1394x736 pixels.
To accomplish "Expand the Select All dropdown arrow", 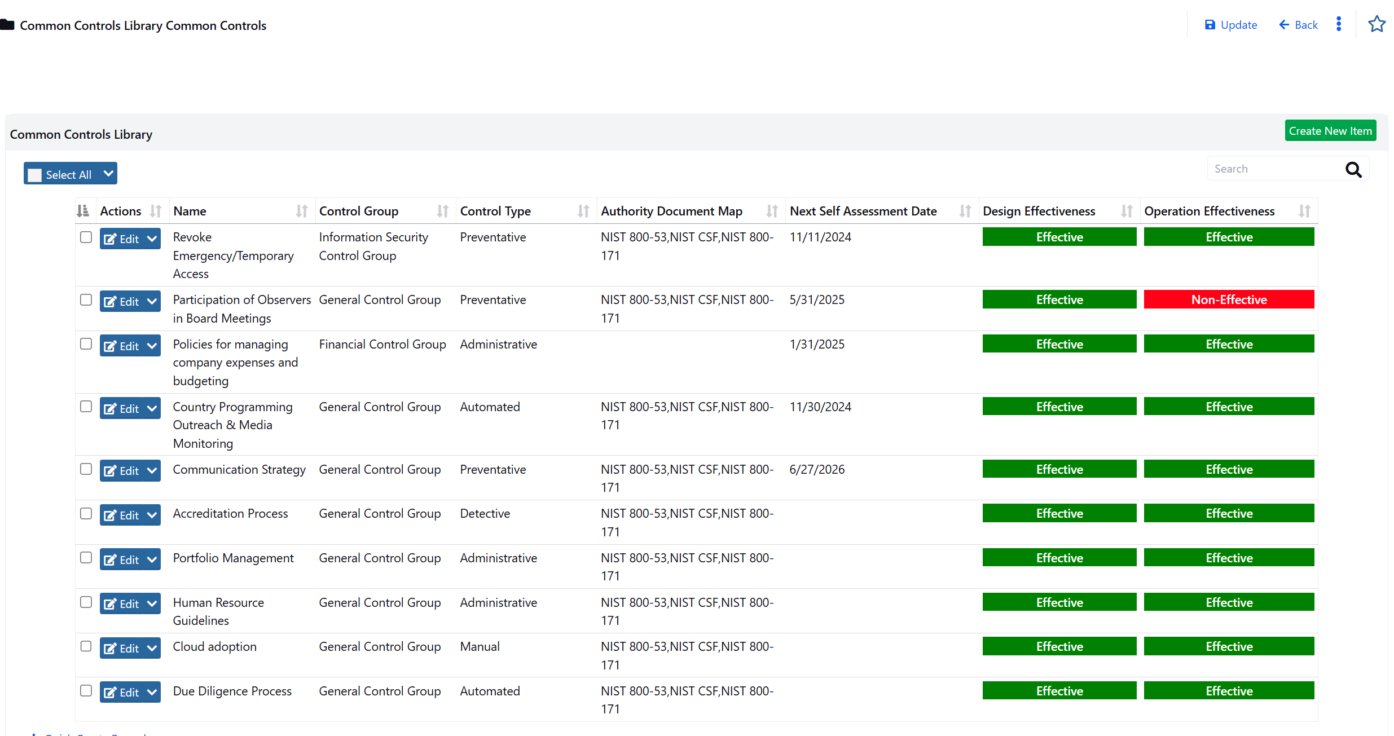I will click(108, 174).
